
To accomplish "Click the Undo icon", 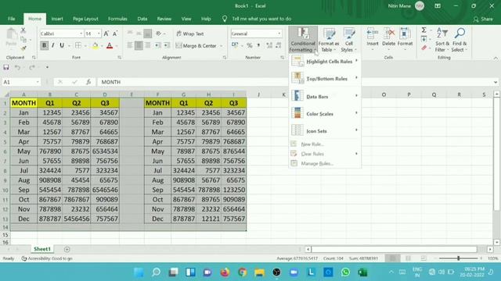I will coord(17,67).
